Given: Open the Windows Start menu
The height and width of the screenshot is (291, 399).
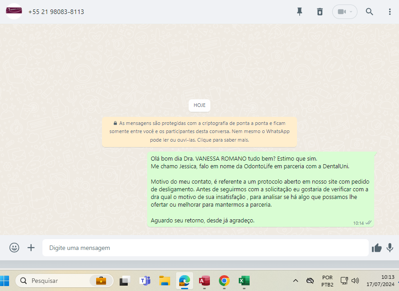Looking at the screenshot, I should pos(5,281).
